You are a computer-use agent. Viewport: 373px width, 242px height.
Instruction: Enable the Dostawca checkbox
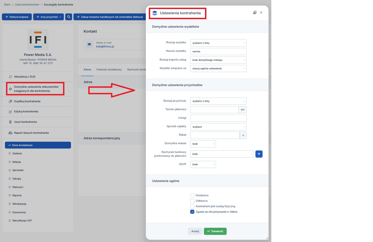coord(192,195)
